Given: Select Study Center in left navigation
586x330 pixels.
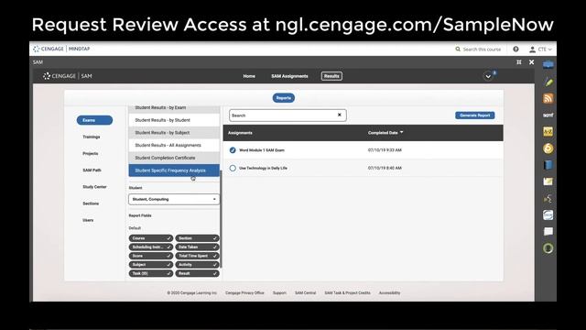Looking at the screenshot, I should point(94,187).
